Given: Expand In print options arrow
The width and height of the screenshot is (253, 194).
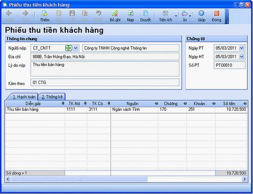Looking at the screenshot, I should tap(190, 16).
